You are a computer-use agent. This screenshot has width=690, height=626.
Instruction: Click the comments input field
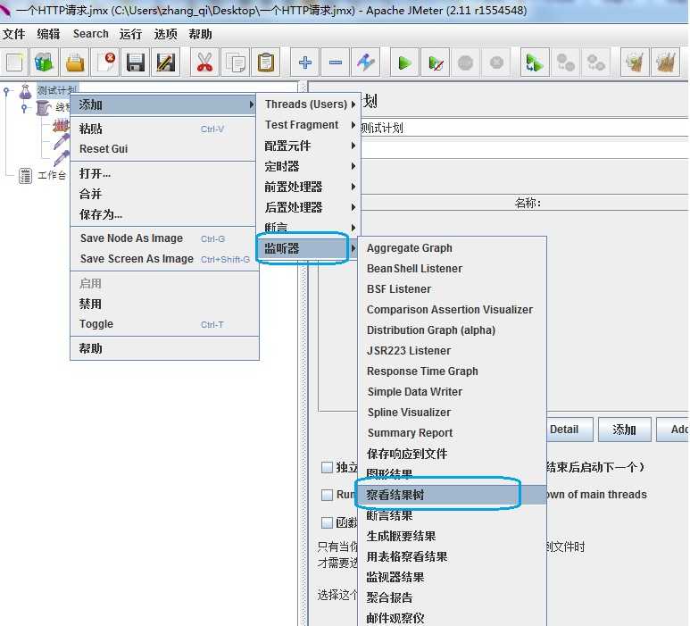click(x=524, y=150)
